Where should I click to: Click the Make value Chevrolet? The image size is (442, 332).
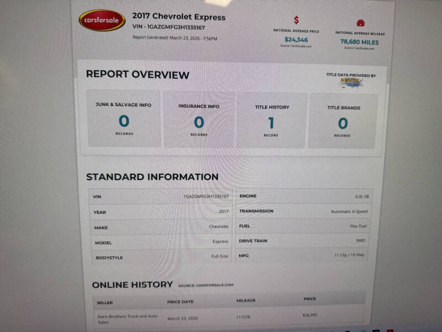click(219, 226)
